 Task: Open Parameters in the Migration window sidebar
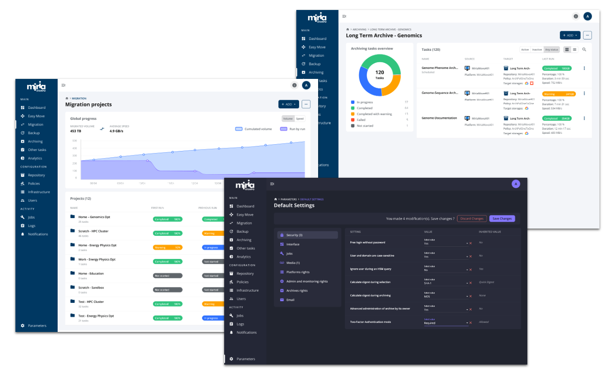(37, 326)
